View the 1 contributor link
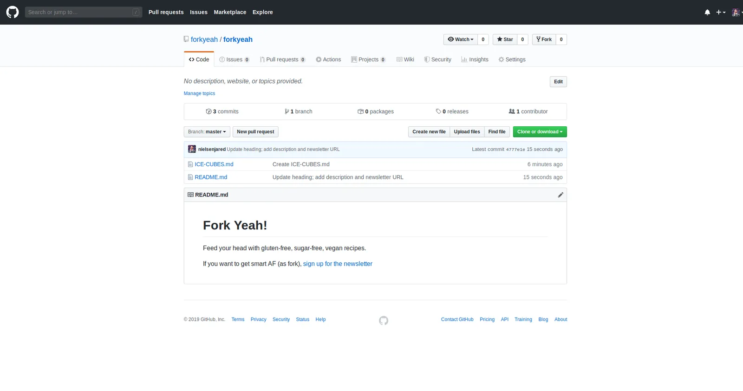 pyautogui.click(x=528, y=111)
